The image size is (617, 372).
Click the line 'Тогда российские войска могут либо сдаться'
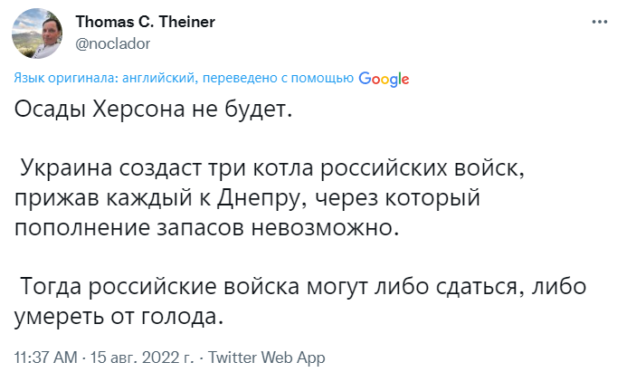268,286
